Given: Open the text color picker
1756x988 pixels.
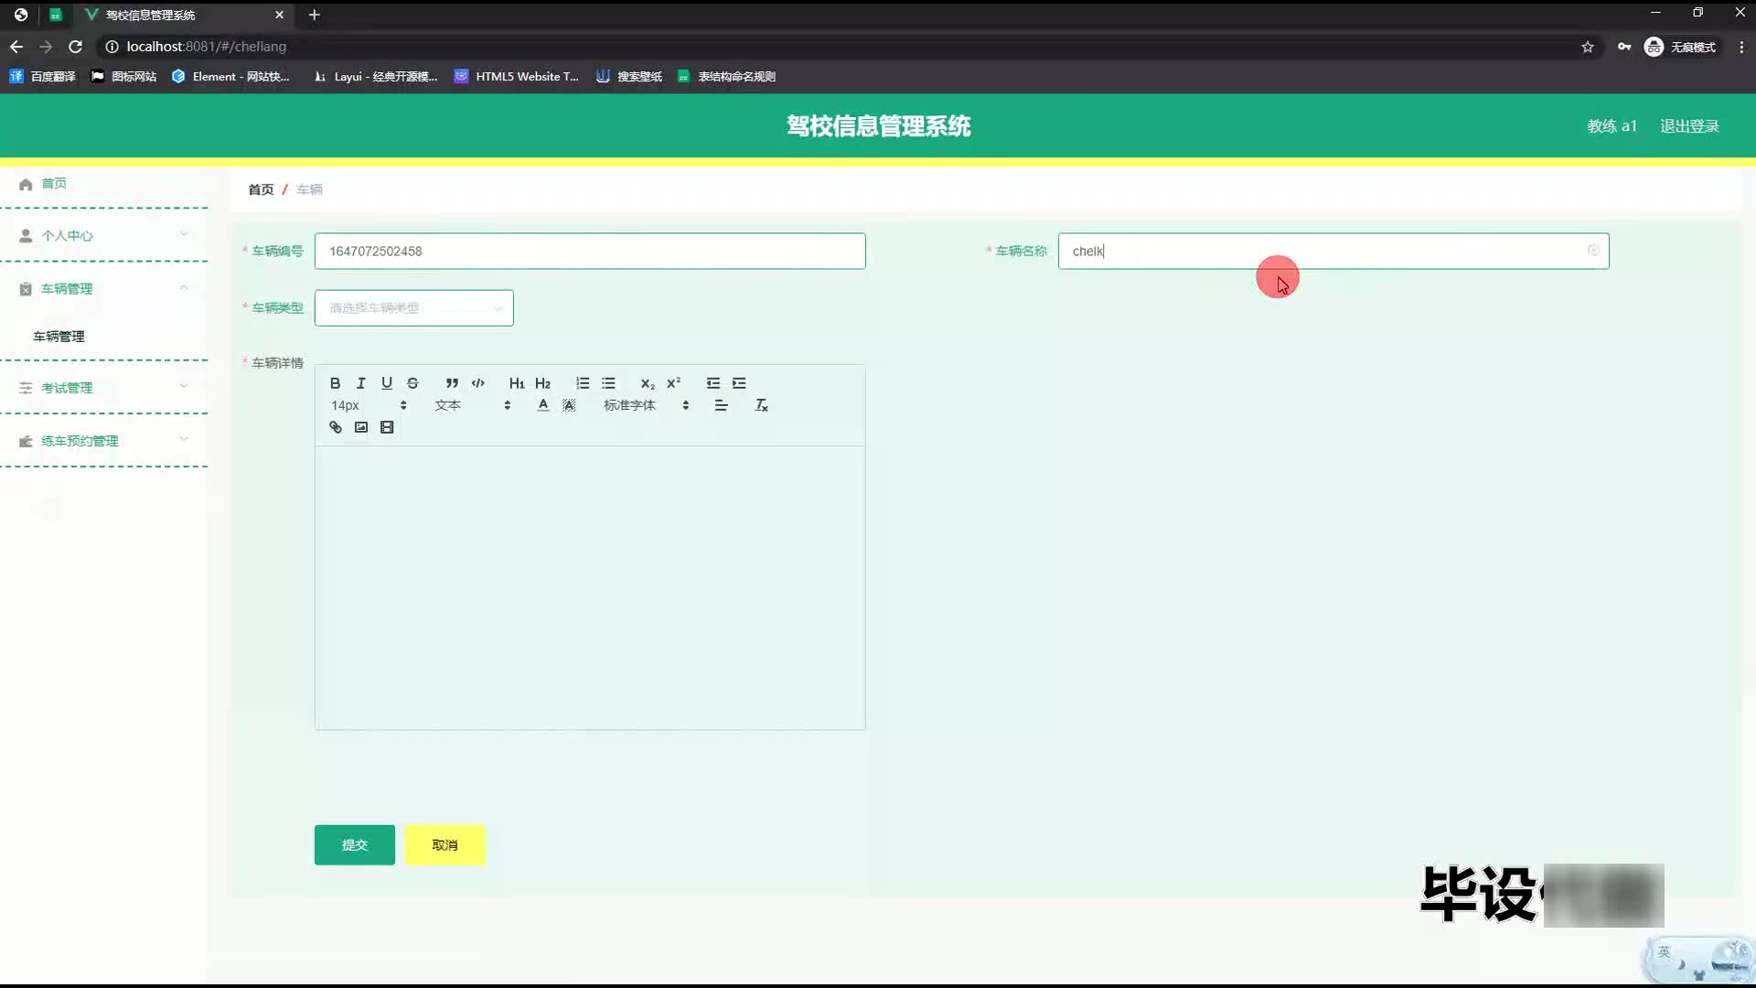Looking at the screenshot, I should tap(543, 405).
